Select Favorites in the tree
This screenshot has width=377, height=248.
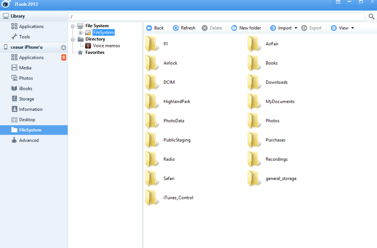point(95,52)
